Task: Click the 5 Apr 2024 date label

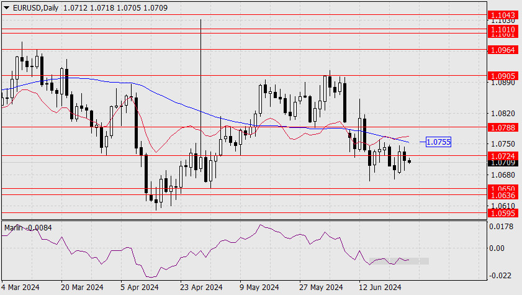Action: click(x=140, y=288)
